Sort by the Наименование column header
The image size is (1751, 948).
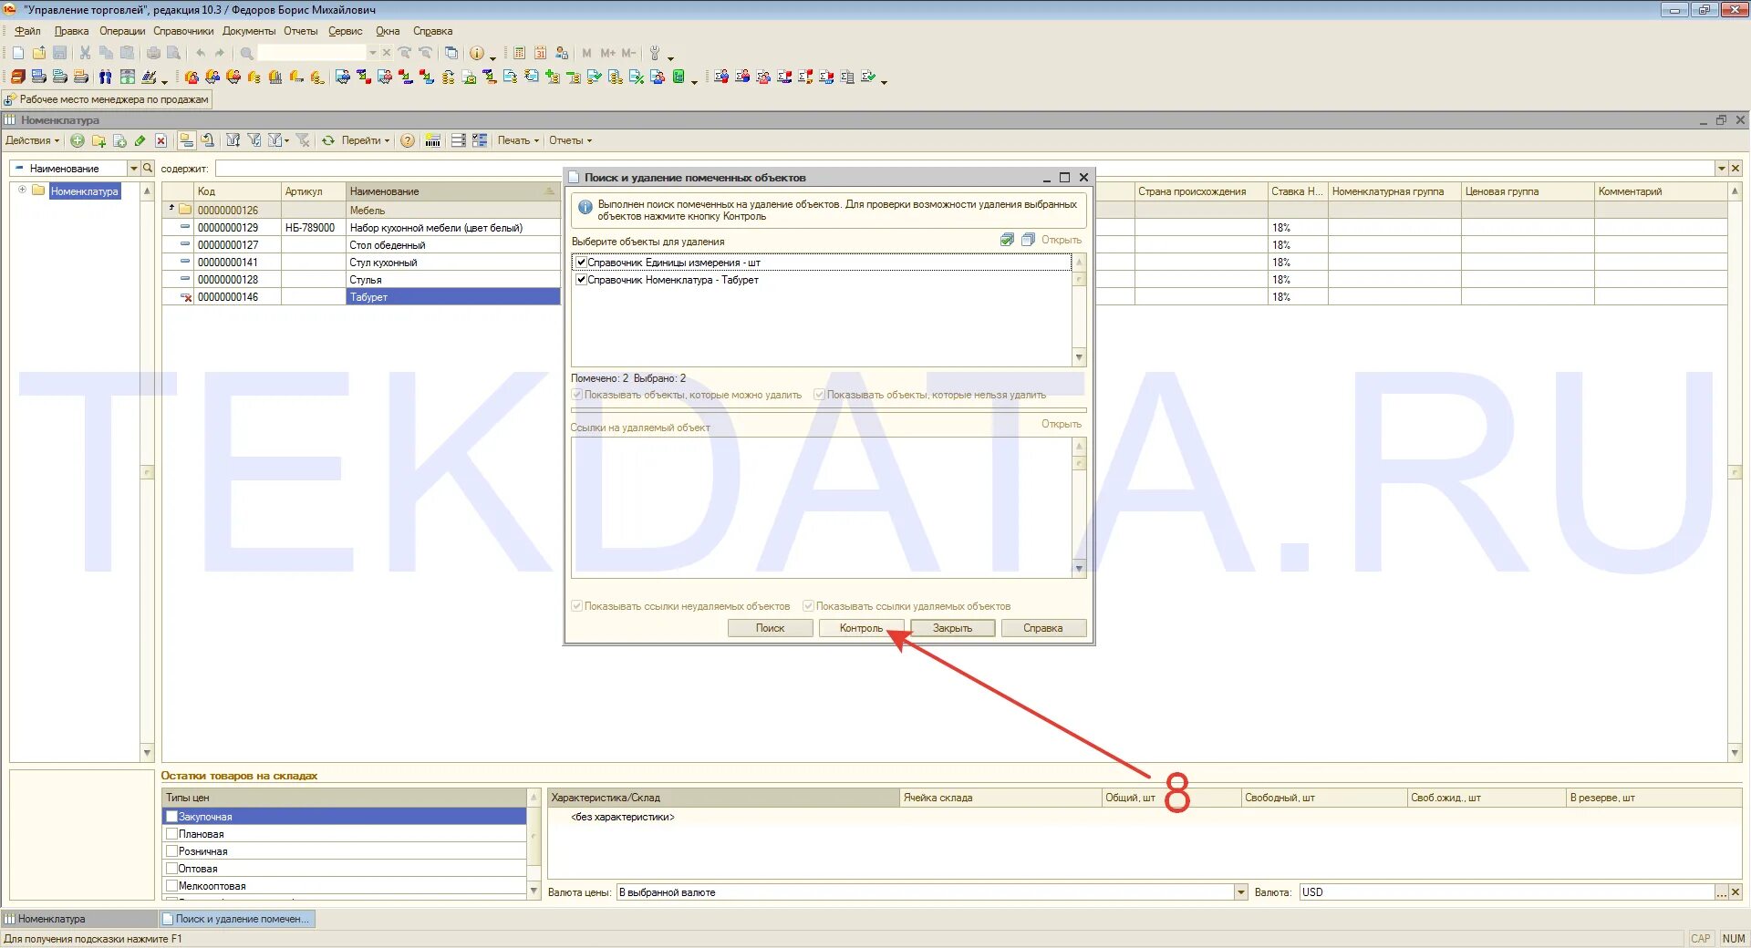[452, 191]
